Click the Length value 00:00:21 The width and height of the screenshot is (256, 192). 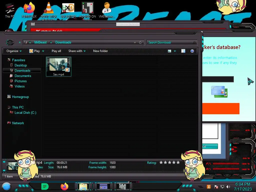62,162
